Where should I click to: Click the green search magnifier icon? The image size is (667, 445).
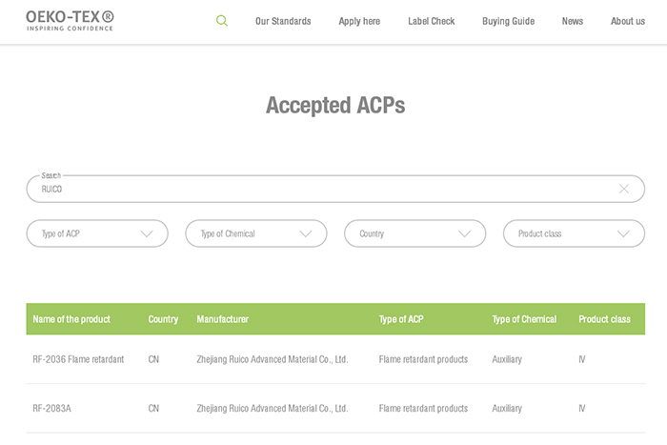pyautogui.click(x=222, y=21)
